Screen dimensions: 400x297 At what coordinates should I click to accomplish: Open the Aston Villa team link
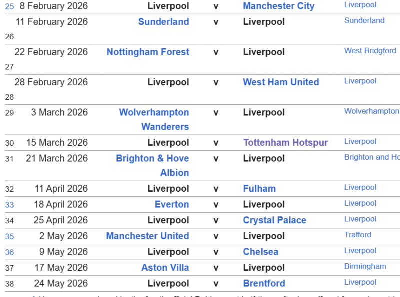click(x=165, y=268)
